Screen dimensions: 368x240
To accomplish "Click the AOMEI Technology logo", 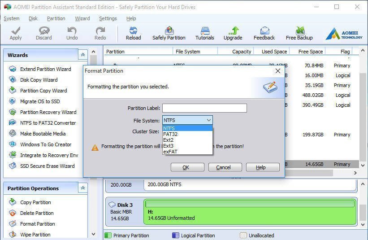I will coord(344,34).
